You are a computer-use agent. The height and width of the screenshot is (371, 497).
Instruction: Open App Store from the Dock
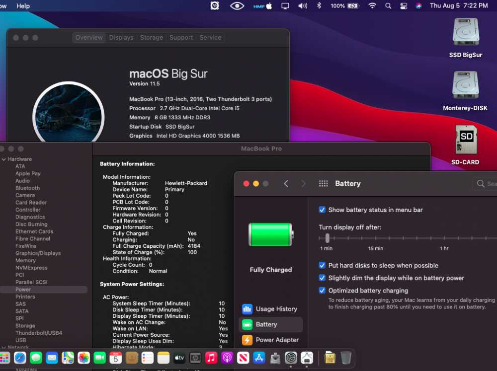[259, 358]
